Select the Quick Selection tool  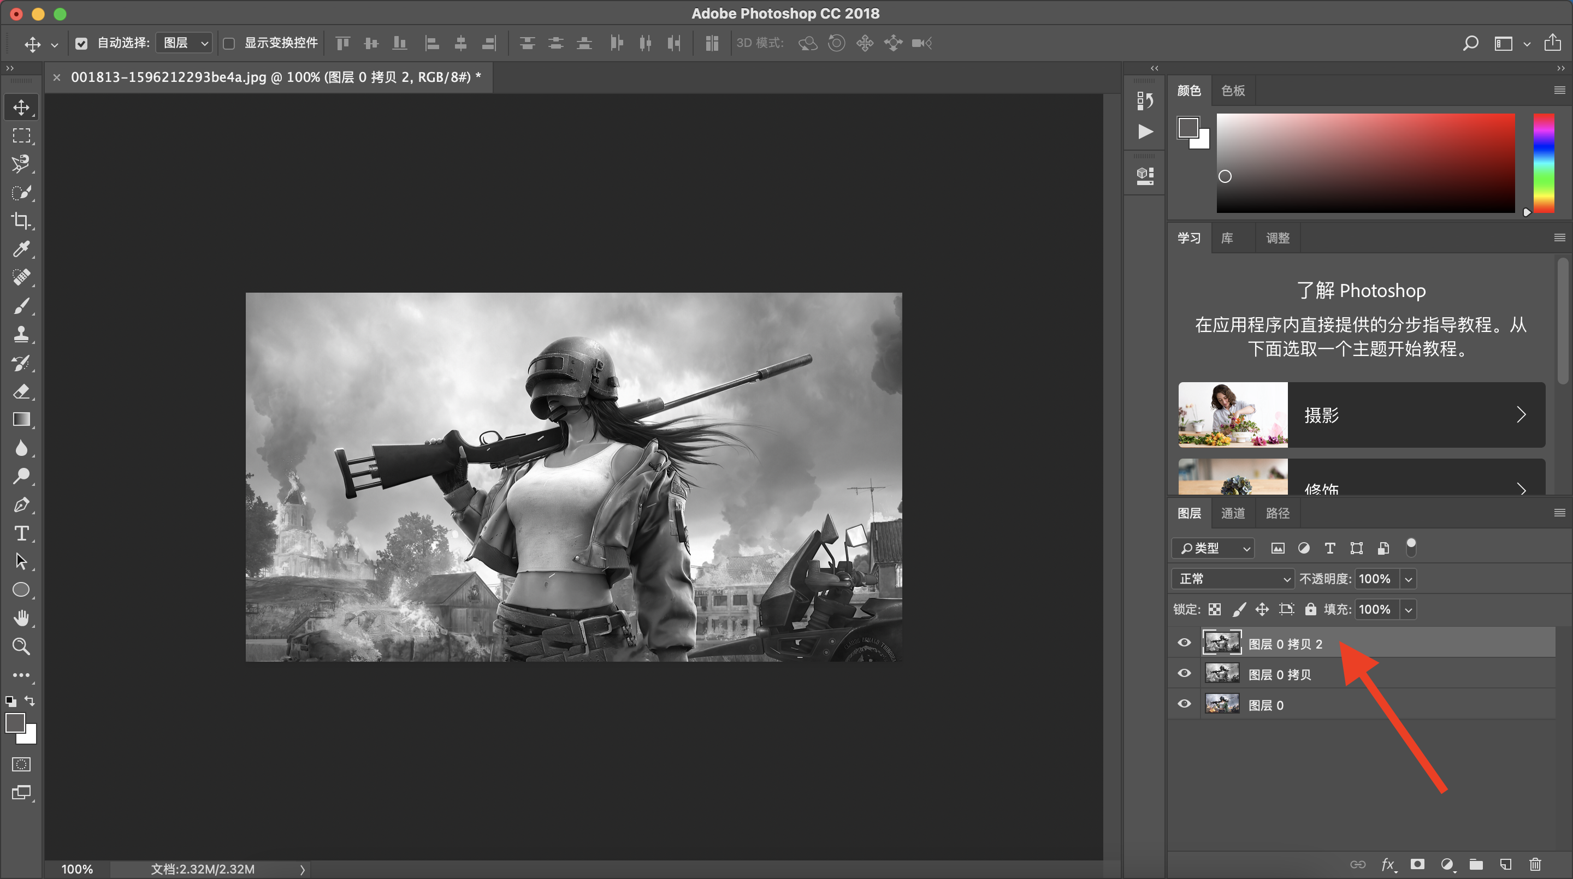coord(21,192)
